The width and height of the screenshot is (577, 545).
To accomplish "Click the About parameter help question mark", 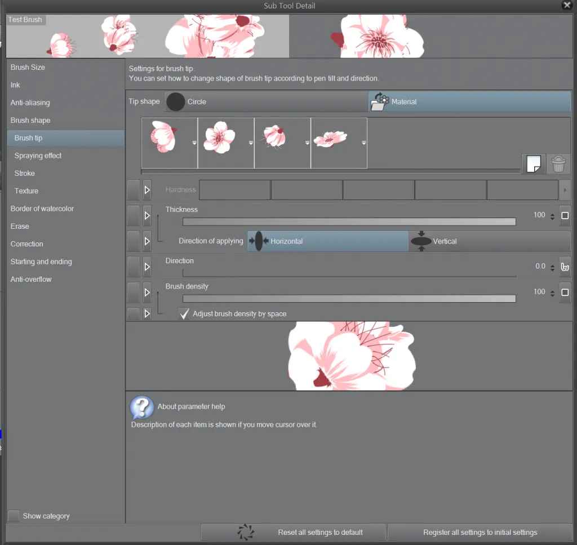I will (x=141, y=407).
